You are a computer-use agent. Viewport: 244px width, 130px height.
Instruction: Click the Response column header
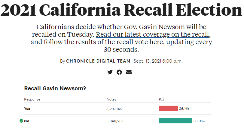[x=32, y=99]
